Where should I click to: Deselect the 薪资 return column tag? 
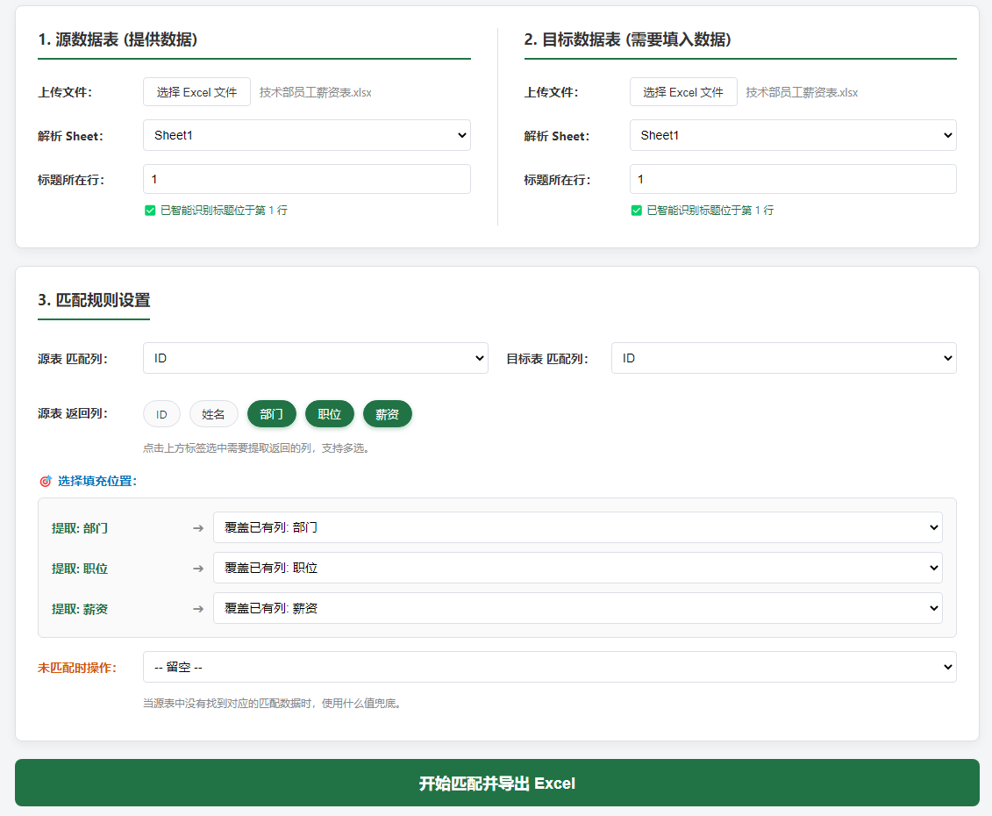coord(388,414)
